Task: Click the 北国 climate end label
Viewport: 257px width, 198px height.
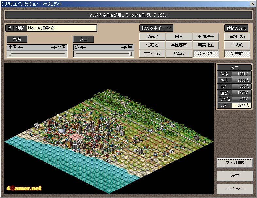Action: [x=61, y=47]
